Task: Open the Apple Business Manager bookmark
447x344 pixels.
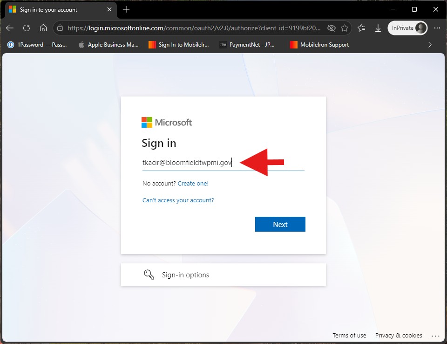Action: (108, 45)
